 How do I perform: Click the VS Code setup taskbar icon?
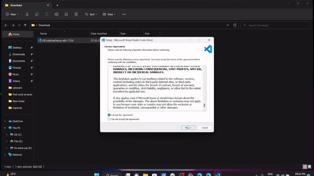click(217, 175)
